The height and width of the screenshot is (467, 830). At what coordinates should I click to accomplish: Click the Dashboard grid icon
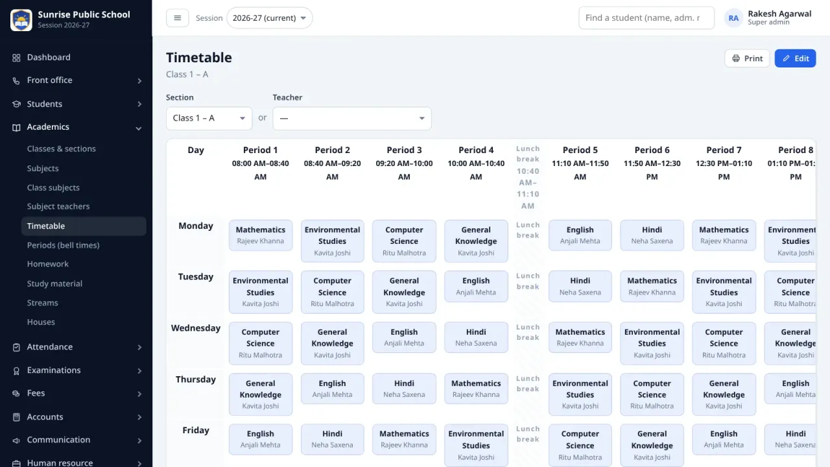[16, 58]
